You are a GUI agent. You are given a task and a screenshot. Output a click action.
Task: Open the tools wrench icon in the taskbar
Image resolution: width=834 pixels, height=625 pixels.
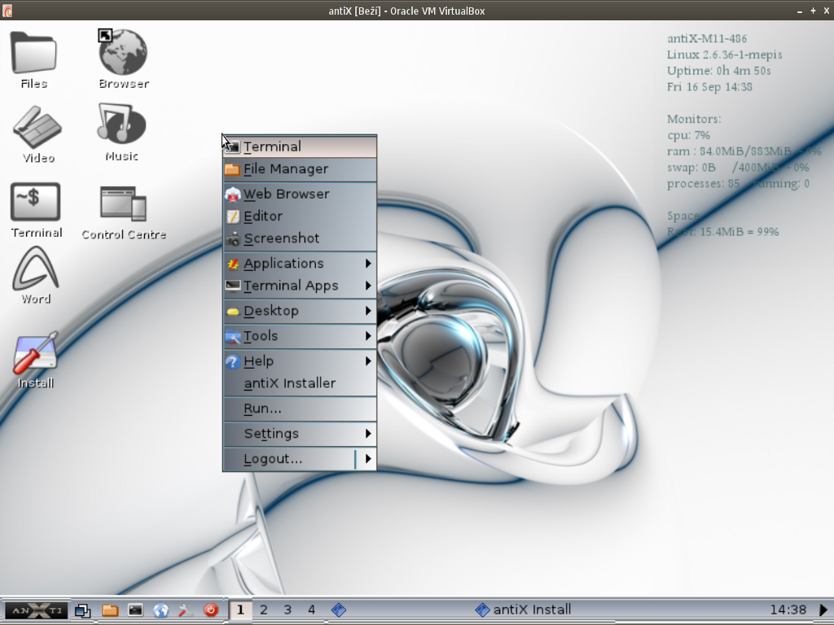click(x=186, y=610)
